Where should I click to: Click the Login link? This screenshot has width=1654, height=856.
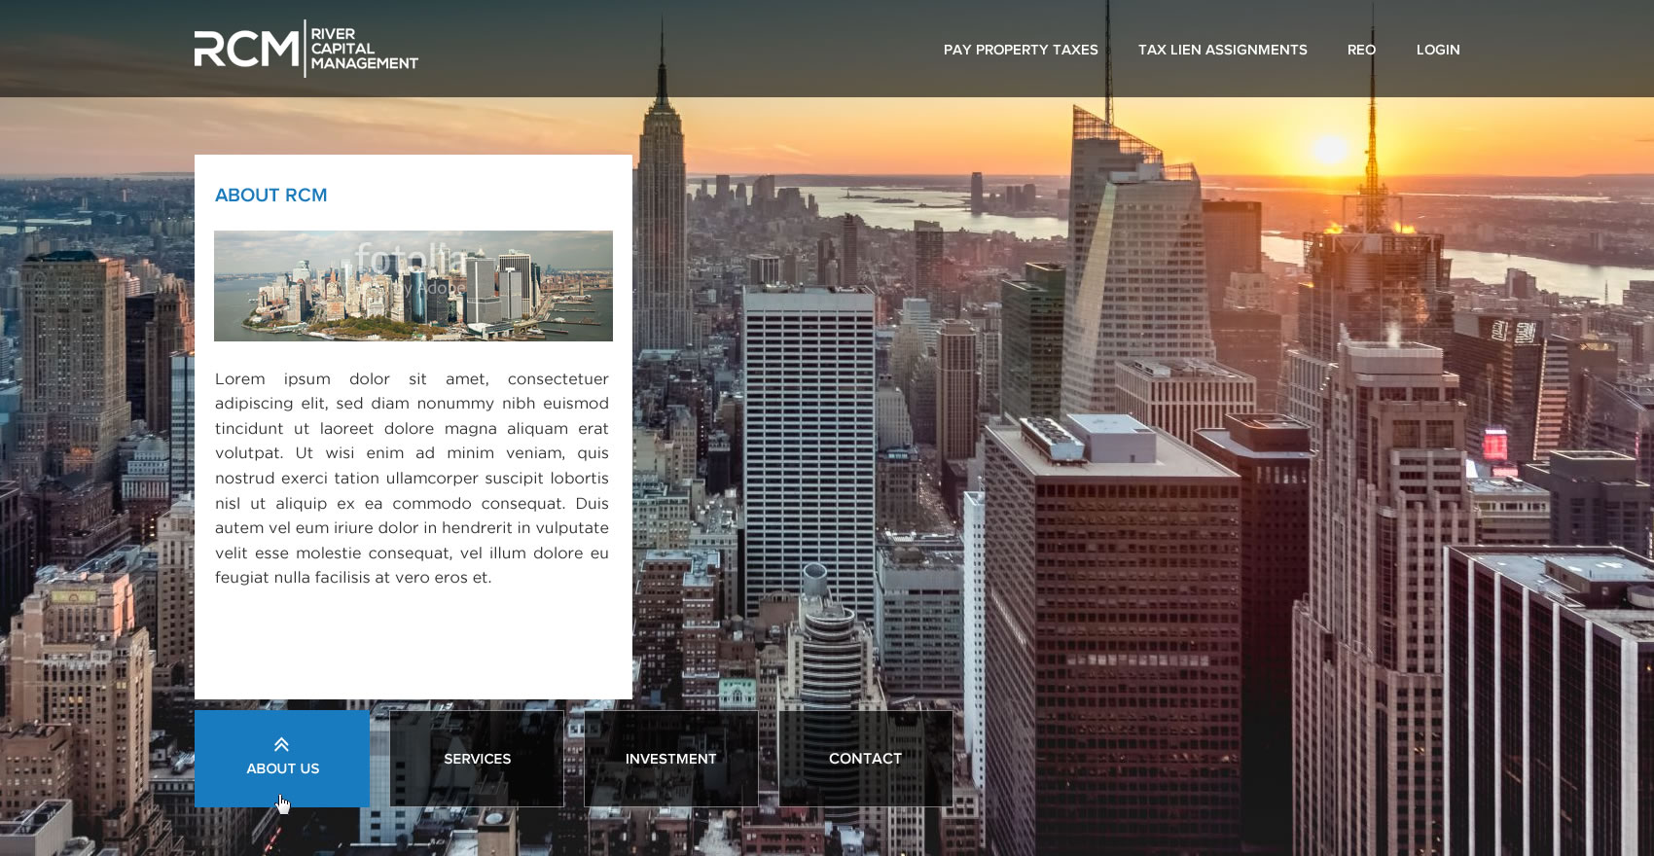coord(1438,50)
